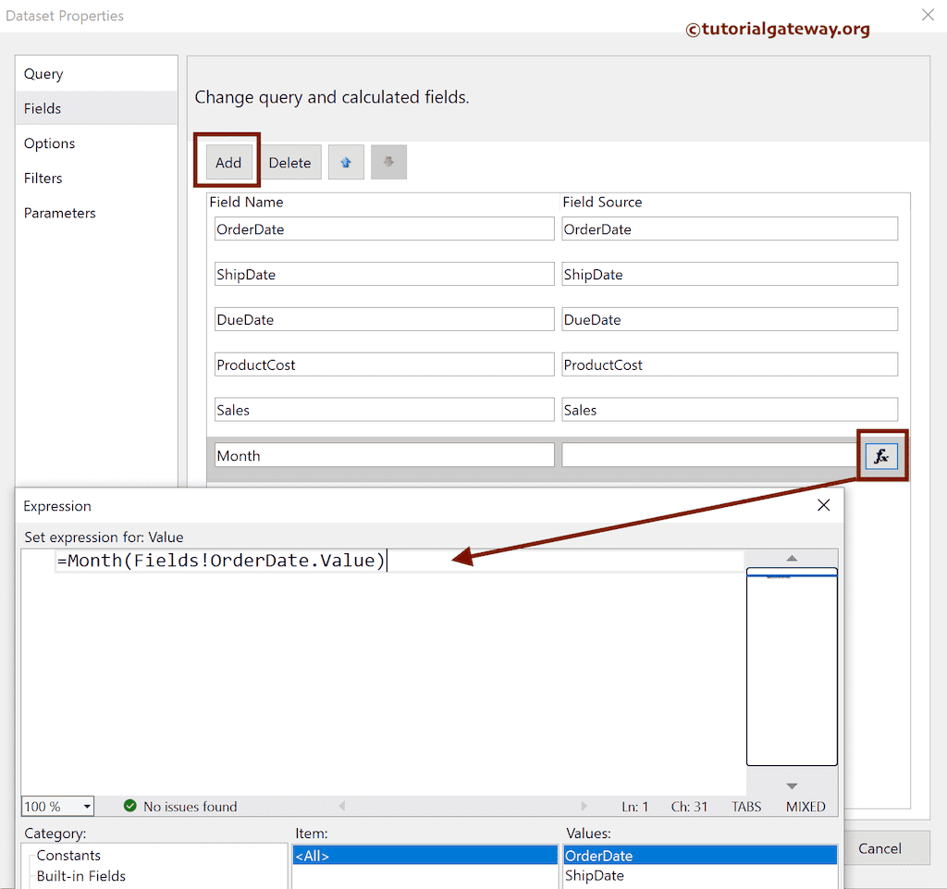Viewport: 947px width, 889px height.
Task: Click inside the Month field name input
Action: [384, 455]
